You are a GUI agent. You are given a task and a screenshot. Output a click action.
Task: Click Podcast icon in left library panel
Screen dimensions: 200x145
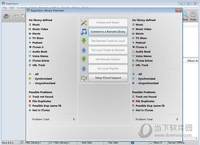(x=30, y=42)
